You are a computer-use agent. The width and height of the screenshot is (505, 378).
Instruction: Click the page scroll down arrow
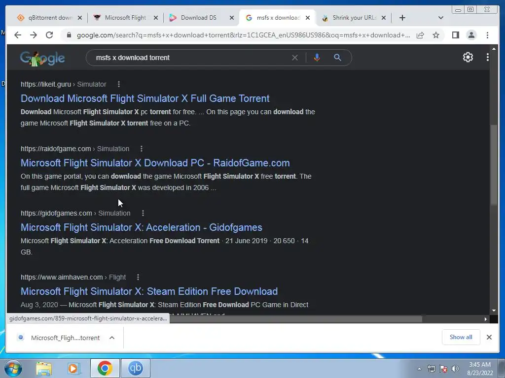point(494,311)
